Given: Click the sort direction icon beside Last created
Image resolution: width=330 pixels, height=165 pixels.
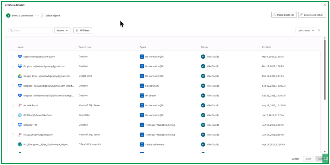Looking at the screenshot, I should [319, 30].
